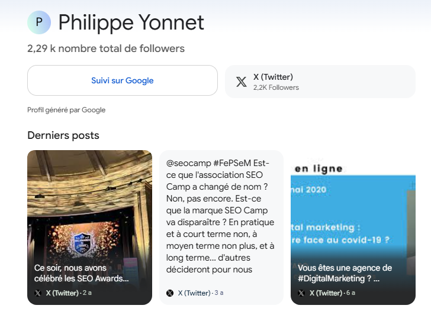Click the Philippe Yonnet profile name
This screenshot has height=315, width=431.
[131, 22]
